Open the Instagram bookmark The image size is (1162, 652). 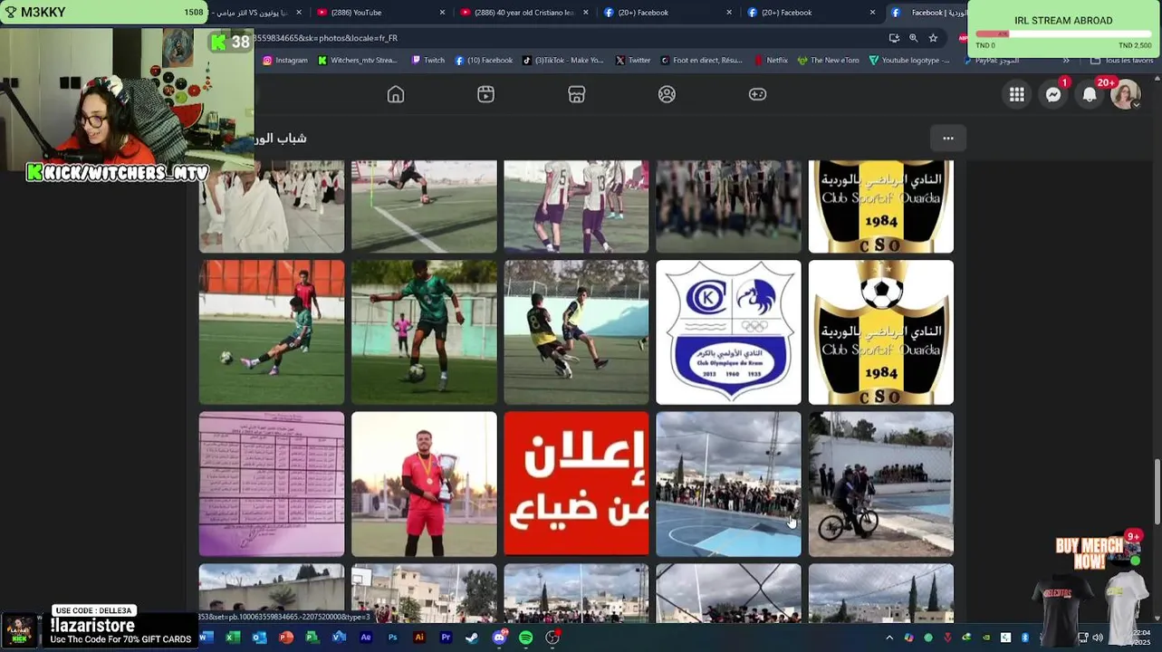click(x=285, y=61)
